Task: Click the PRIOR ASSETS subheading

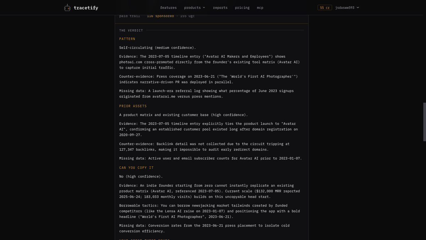Action: [x=133, y=106]
